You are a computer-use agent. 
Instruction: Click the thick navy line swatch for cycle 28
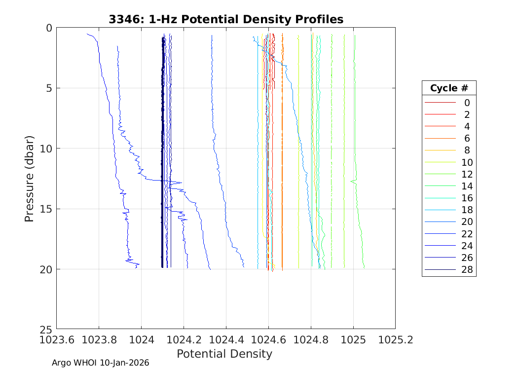click(x=440, y=270)
